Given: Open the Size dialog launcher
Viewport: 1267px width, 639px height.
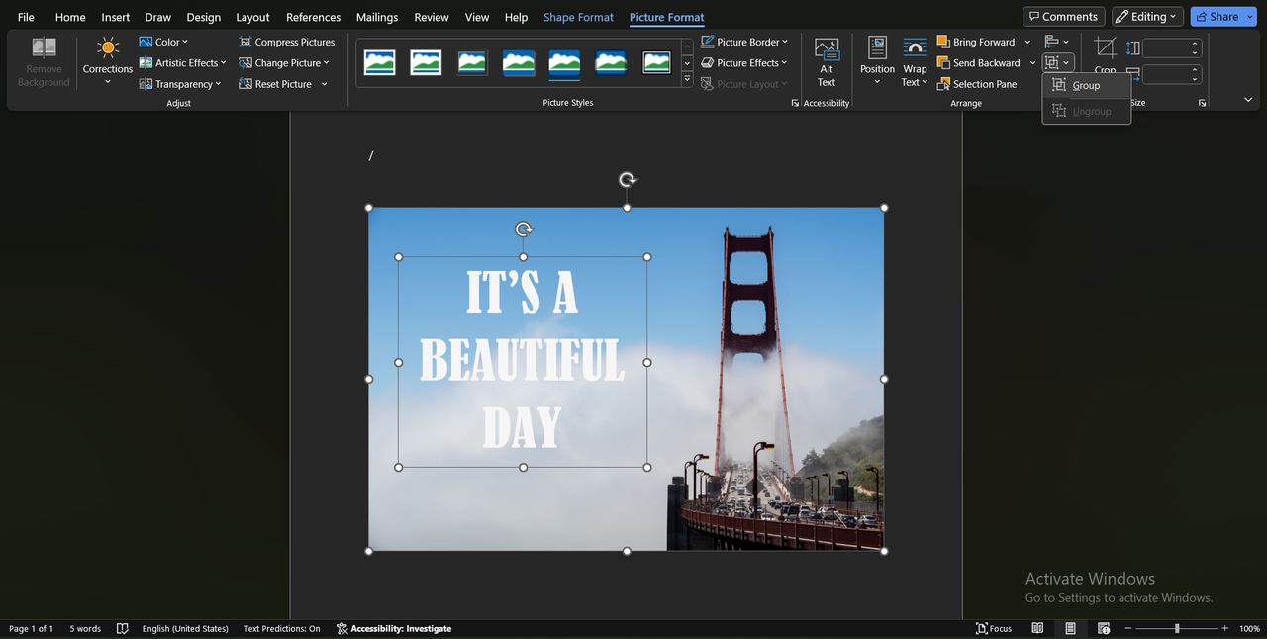Looking at the screenshot, I should [x=1203, y=103].
